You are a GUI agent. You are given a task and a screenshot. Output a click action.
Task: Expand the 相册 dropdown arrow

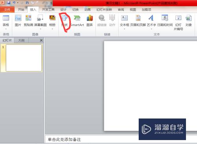(x=52, y=29)
